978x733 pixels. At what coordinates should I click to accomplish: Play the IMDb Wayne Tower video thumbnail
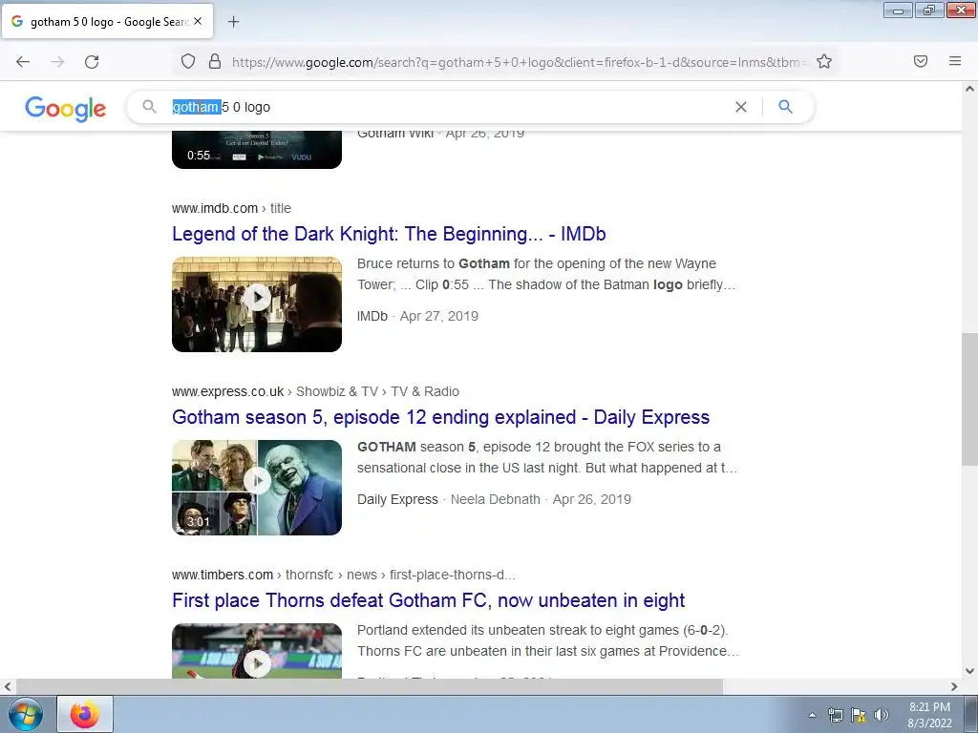click(x=257, y=304)
